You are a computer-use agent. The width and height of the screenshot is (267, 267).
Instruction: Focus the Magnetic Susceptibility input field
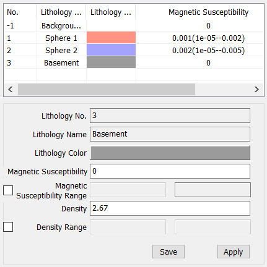[170, 171]
